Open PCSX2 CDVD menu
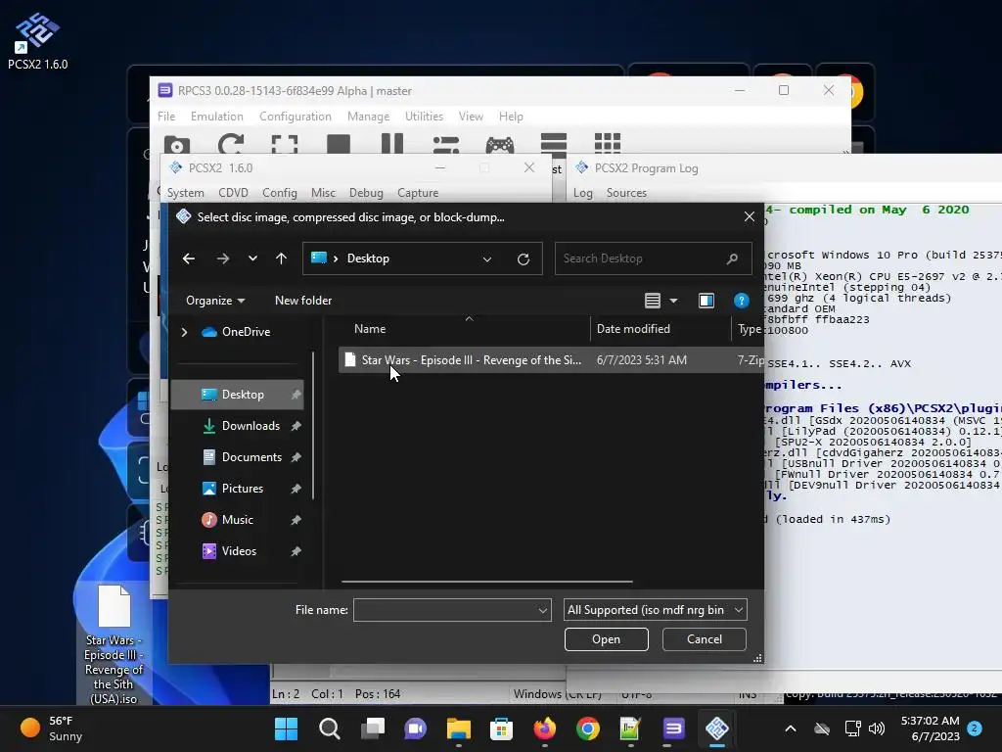The image size is (1002, 752). 233,193
